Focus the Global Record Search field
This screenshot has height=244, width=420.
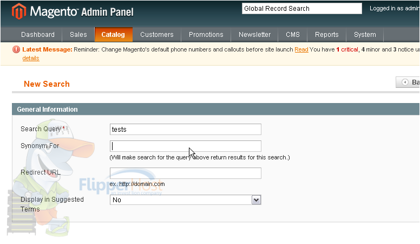click(302, 9)
